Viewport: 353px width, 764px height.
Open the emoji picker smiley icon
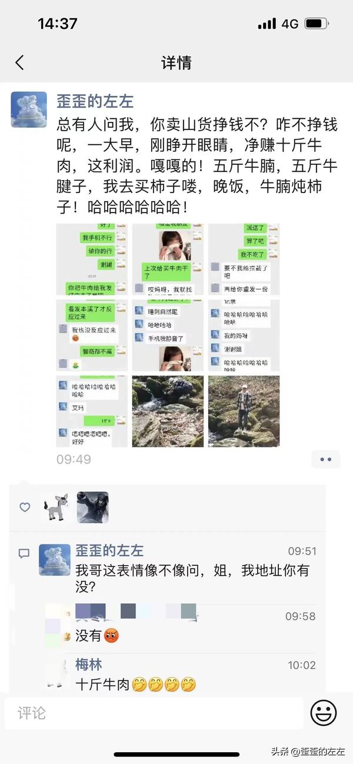[x=323, y=713]
